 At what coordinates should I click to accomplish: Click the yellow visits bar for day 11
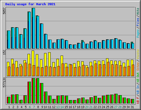coord(49,64)
